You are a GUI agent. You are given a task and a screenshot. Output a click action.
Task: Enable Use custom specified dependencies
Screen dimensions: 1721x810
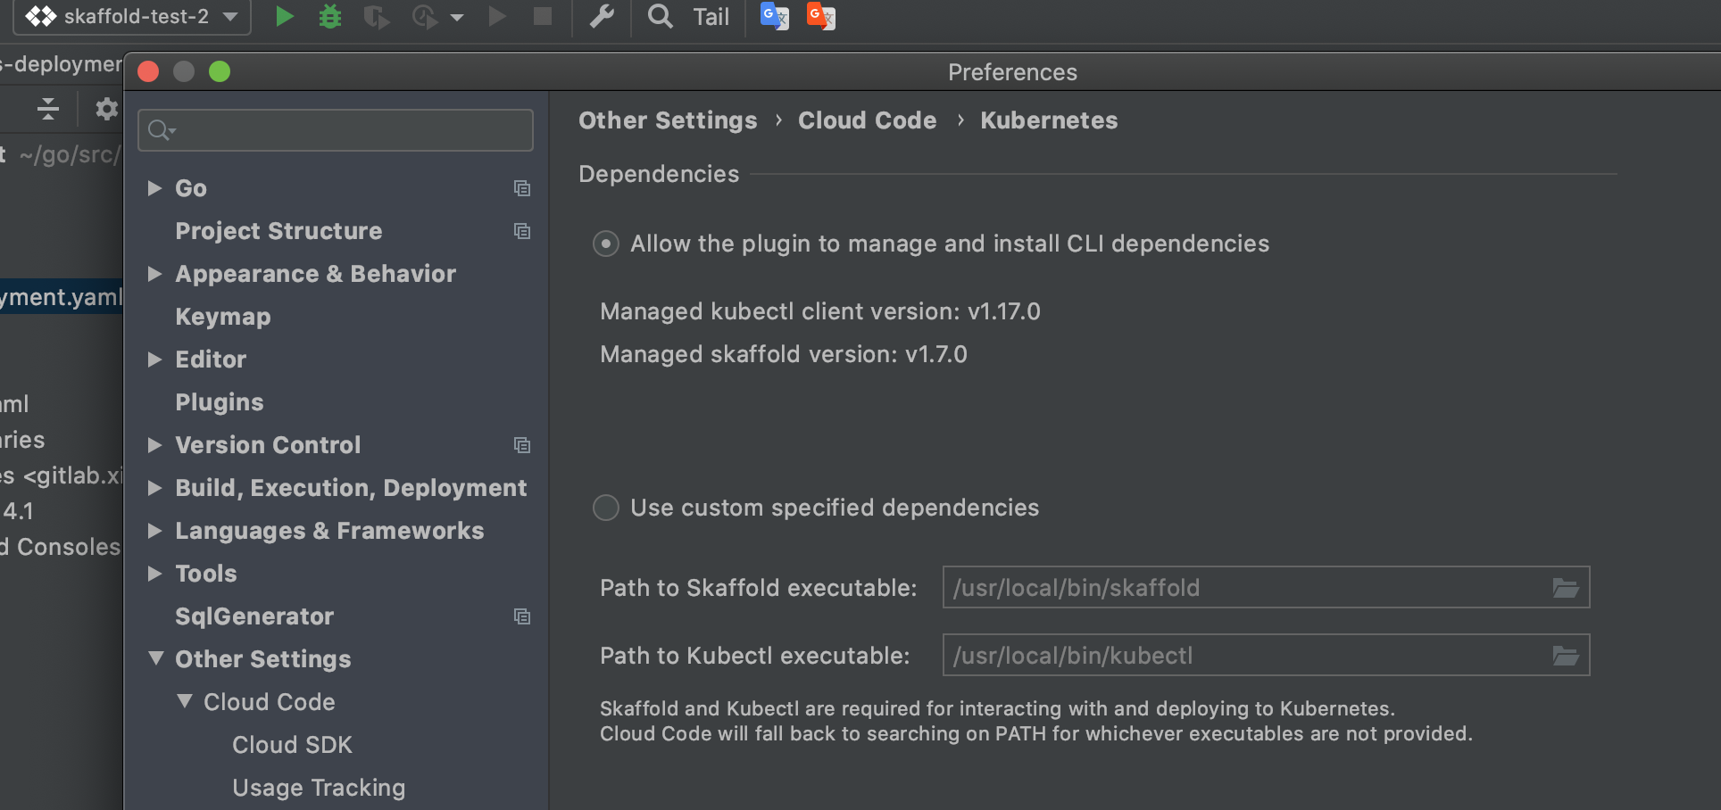point(606,508)
